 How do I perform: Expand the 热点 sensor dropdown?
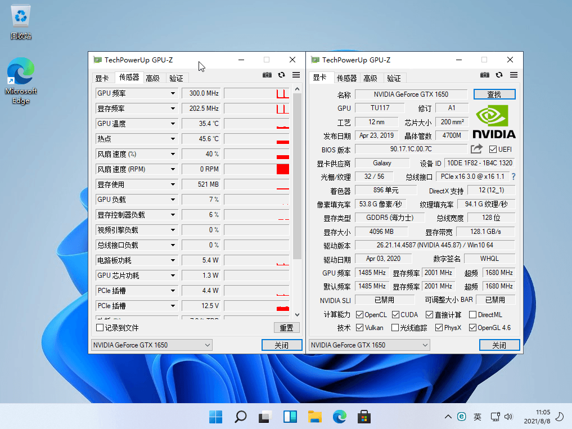point(173,139)
